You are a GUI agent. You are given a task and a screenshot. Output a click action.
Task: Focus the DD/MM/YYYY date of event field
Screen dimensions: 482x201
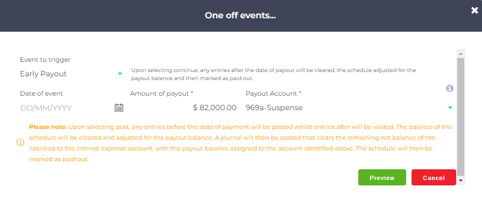66,108
